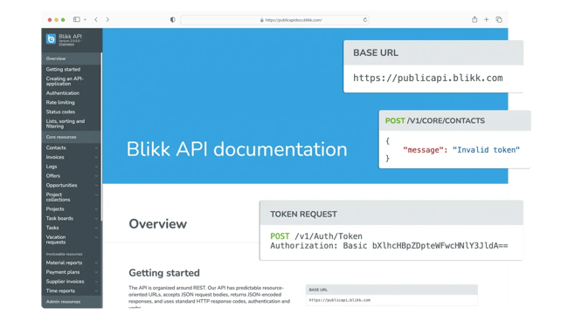Open Time reports in sidebar
The height and width of the screenshot is (321, 568).
60,291
